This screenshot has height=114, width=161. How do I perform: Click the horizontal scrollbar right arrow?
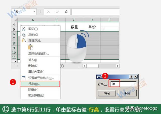pyautogui.click(x=118, y=66)
